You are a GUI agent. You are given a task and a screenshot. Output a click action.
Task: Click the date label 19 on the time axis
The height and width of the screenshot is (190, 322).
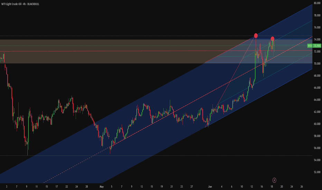[162, 187]
